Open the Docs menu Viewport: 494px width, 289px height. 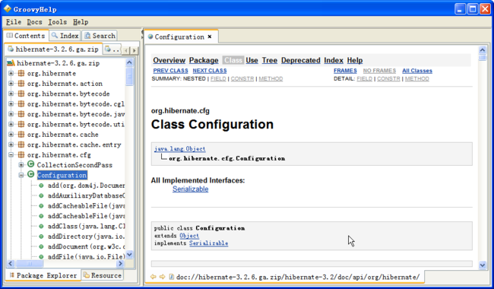tap(34, 22)
